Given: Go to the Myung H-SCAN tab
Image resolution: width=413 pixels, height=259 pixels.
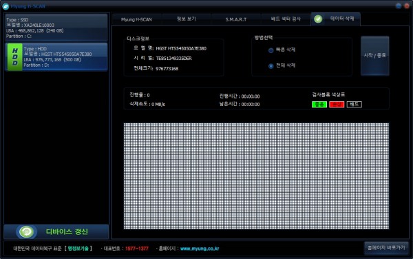Looking at the screenshot, I should 136,19.
